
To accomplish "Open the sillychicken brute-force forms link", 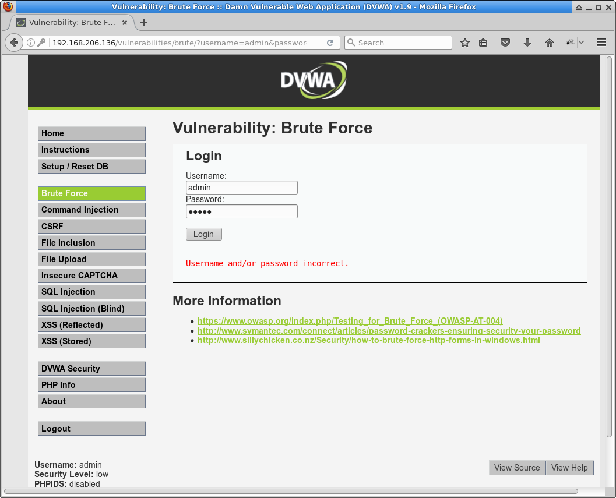I will pyautogui.click(x=369, y=340).
